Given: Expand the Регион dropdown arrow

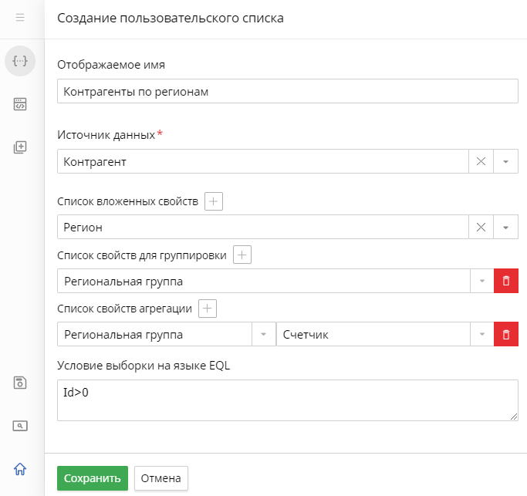Looking at the screenshot, I should tap(506, 227).
